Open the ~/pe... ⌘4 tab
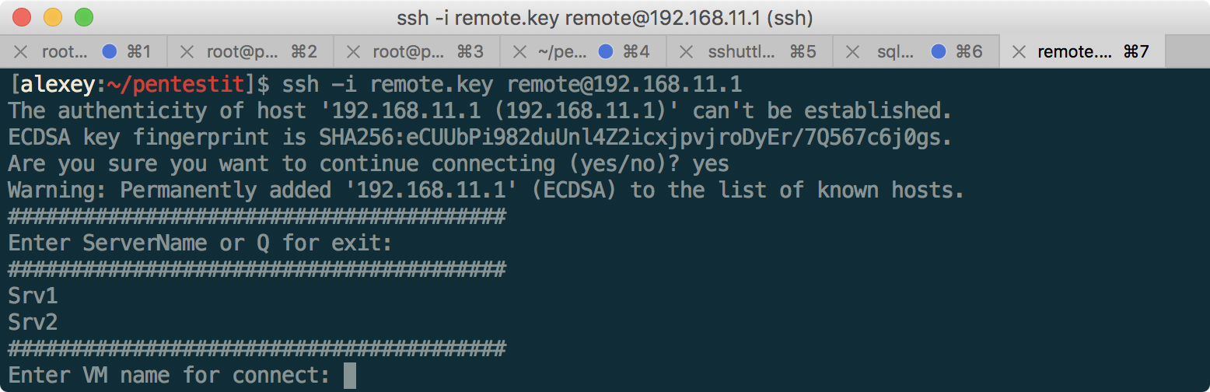Viewport: 1210px width, 392px height. coord(562,52)
